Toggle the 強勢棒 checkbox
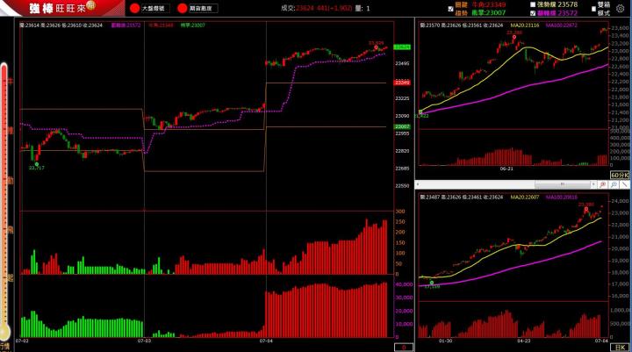632x352 pixels. (x=532, y=4)
